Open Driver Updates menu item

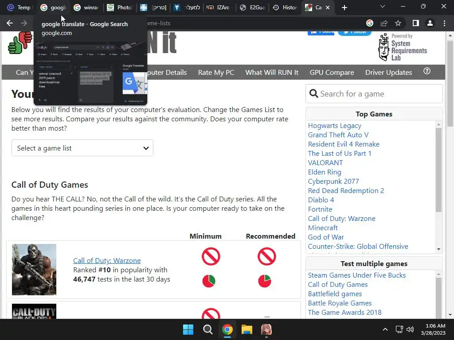pyautogui.click(x=388, y=72)
